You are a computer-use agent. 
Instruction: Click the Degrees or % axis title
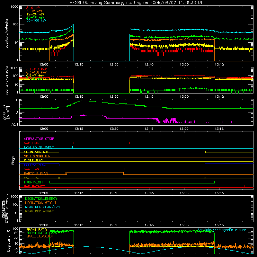click(x=8, y=241)
